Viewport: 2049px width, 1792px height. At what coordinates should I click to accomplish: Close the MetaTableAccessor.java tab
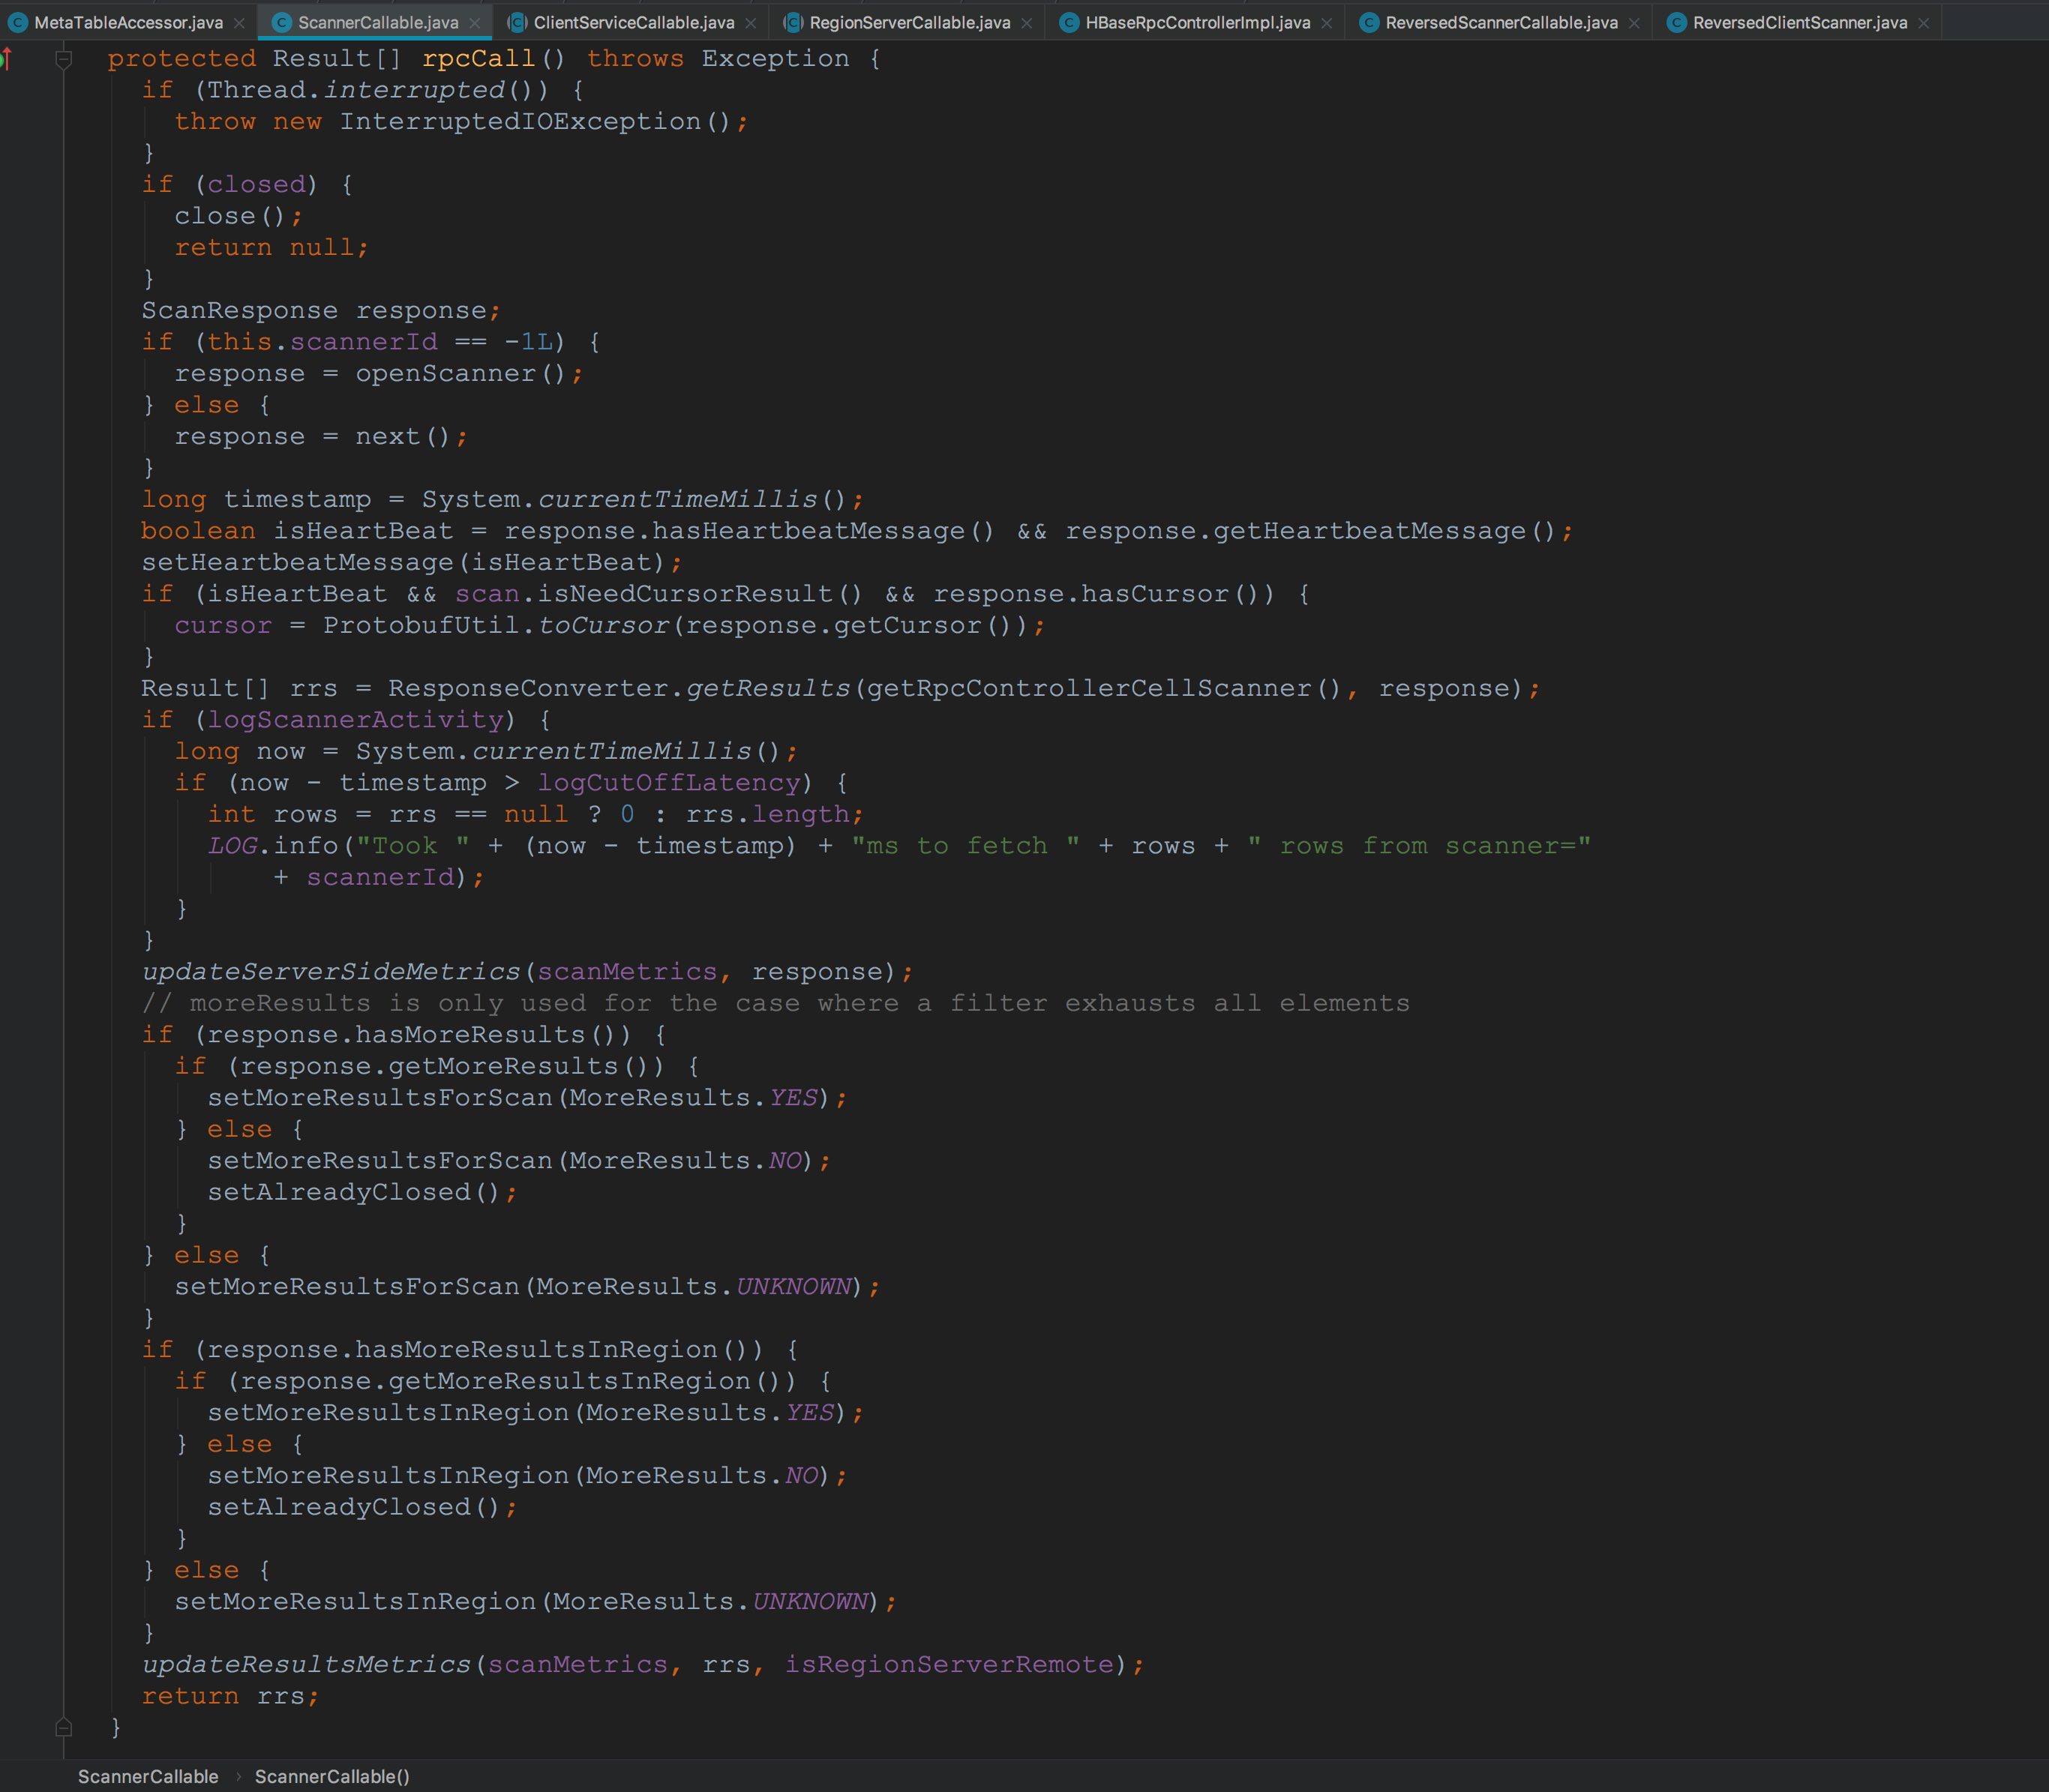pos(239,23)
